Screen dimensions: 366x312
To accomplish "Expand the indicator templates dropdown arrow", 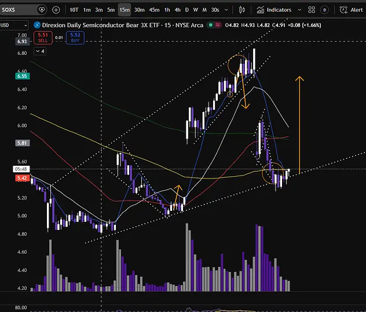I will [x=299, y=10].
